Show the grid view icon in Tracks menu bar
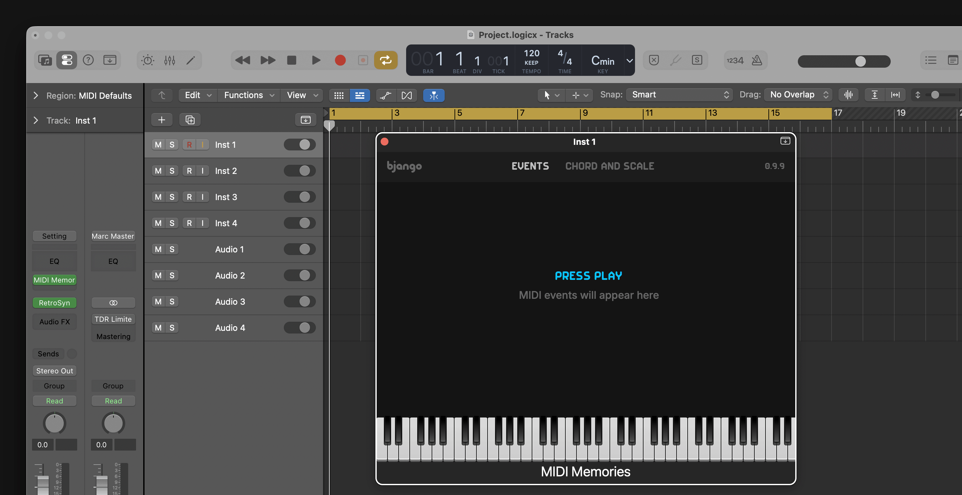 click(339, 95)
